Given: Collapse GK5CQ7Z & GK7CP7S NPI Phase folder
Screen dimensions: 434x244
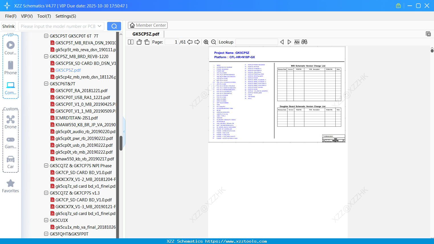Looking at the screenshot, I should pos(46,166).
